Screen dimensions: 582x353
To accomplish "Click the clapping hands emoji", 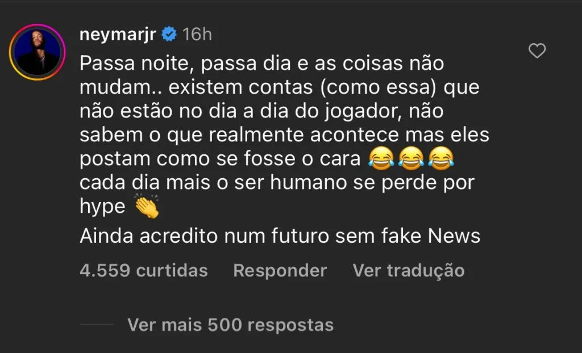I will (147, 207).
